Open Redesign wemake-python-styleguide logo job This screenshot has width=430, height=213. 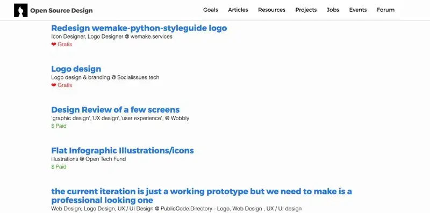pyautogui.click(x=139, y=28)
